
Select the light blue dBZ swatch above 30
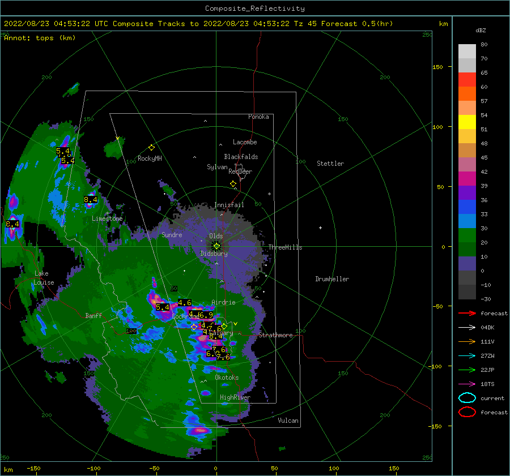(x=467, y=221)
